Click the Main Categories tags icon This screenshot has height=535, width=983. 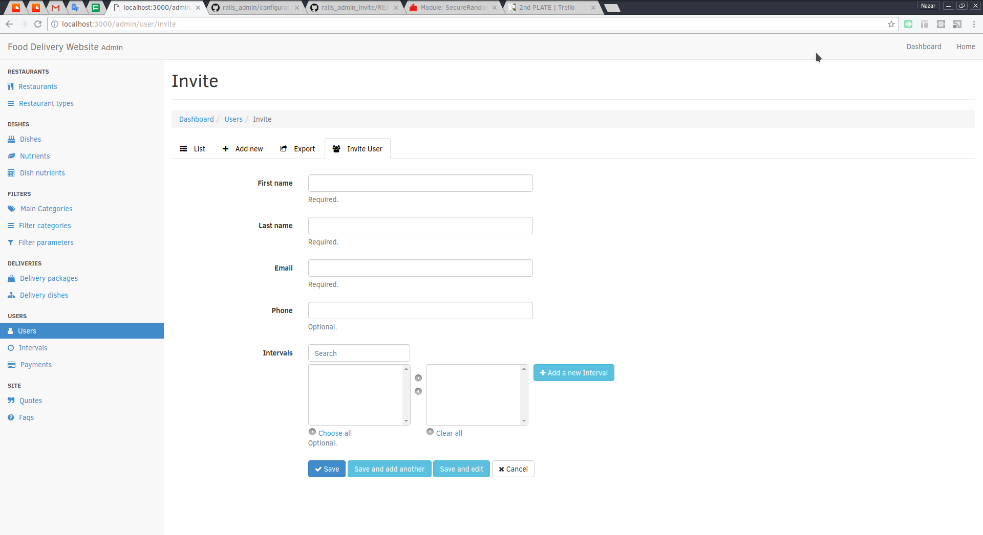[x=12, y=209]
